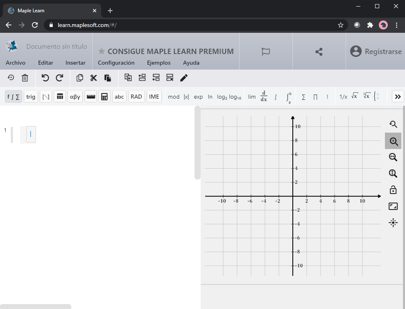Expand more math operators with double chevron

click(x=398, y=97)
